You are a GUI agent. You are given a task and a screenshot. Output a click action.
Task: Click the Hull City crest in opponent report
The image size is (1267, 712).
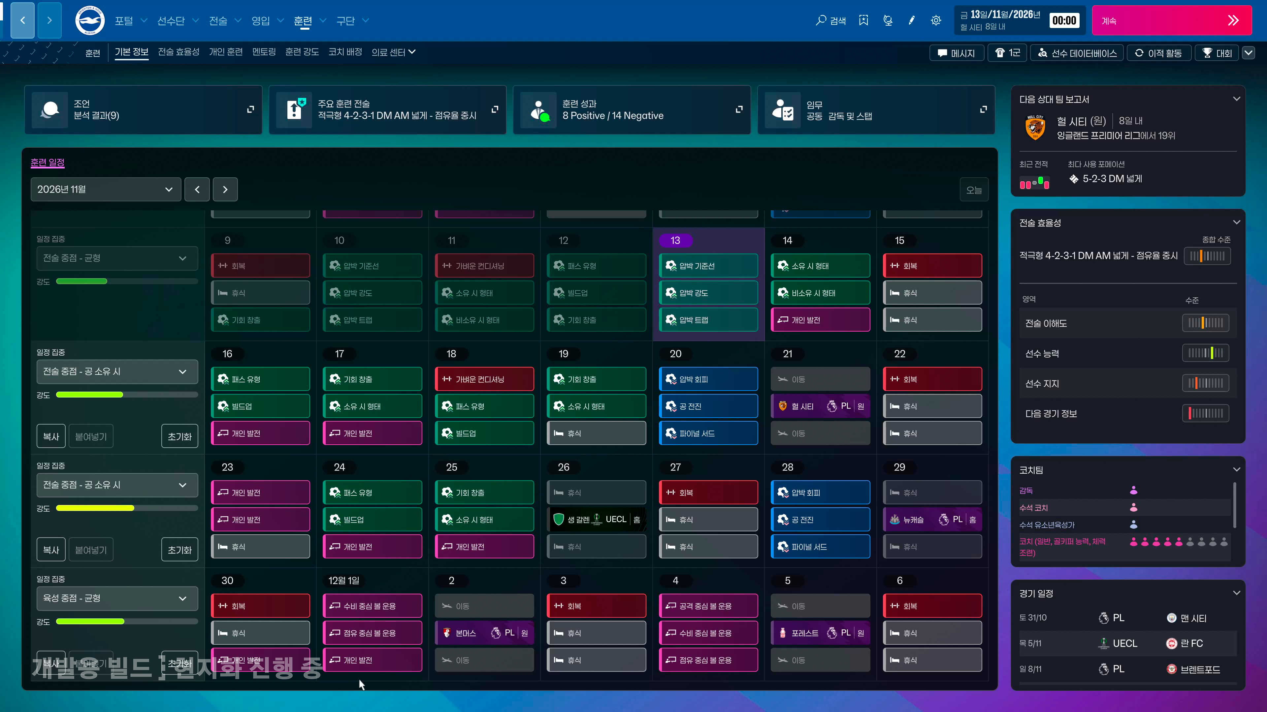pyautogui.click(x=1035, y=128)
